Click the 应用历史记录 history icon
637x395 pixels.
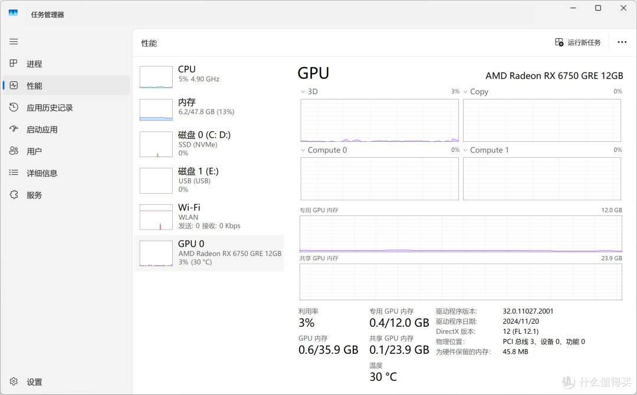14,107
